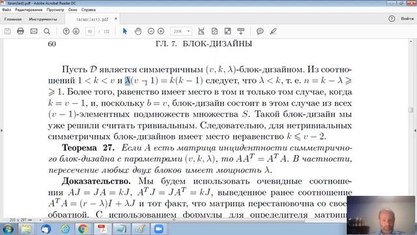Viewport: 417px width, 235px height.
Task: Print the document via printer icon
Action: coord(20,31)
